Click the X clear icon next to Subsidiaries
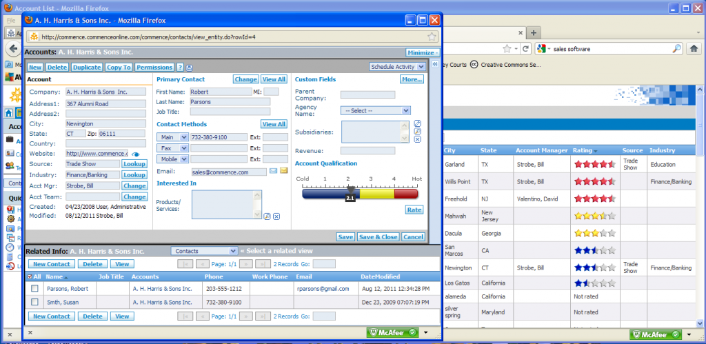Viewport: 706px width, 344px height. tap(417, 139)
